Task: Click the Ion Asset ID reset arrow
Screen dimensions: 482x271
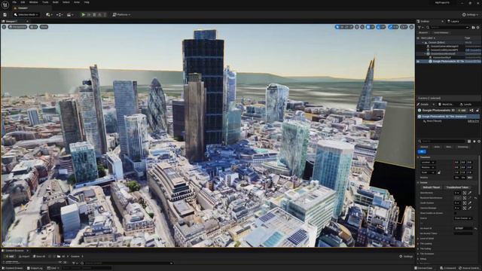Action: click(x=476, y=228)
